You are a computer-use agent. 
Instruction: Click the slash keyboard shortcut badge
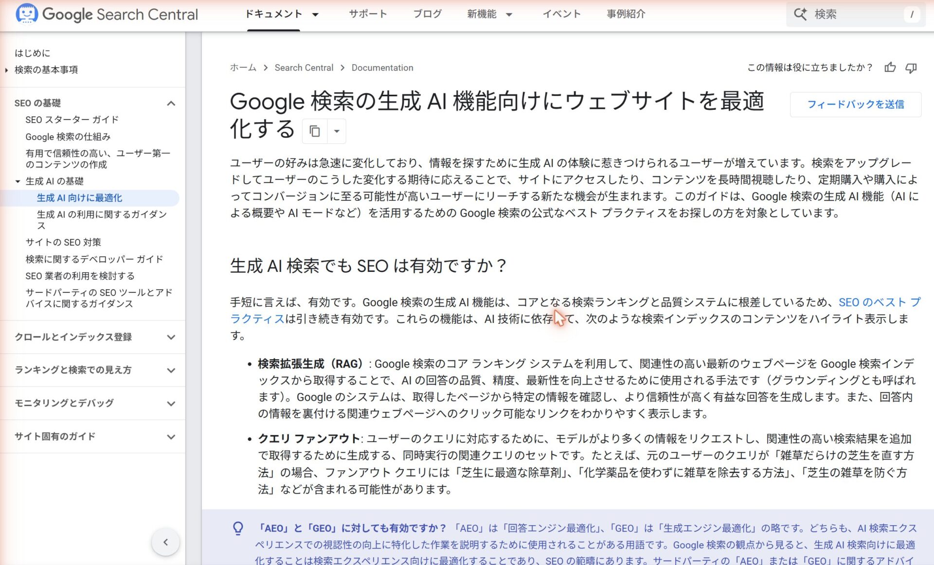[912, 14]
